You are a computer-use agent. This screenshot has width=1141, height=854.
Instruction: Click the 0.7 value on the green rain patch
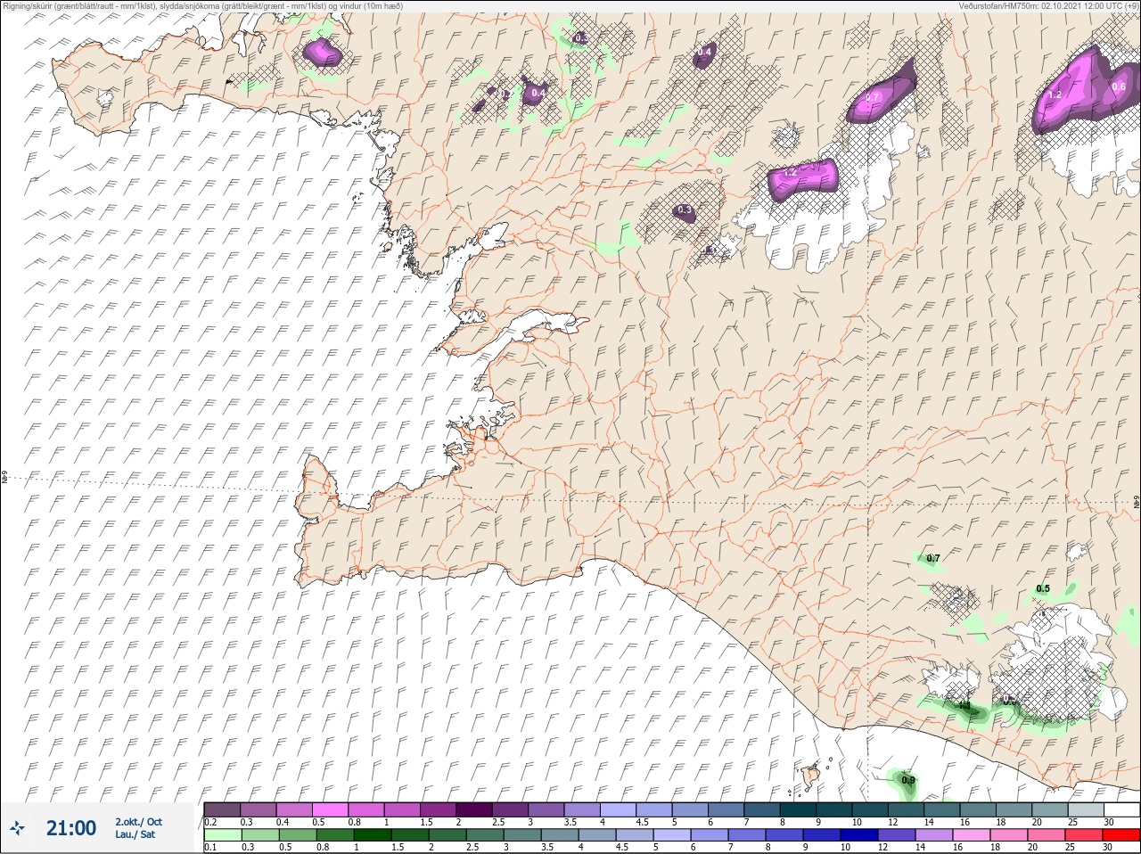pyautogui.click(x=933, y=558)
